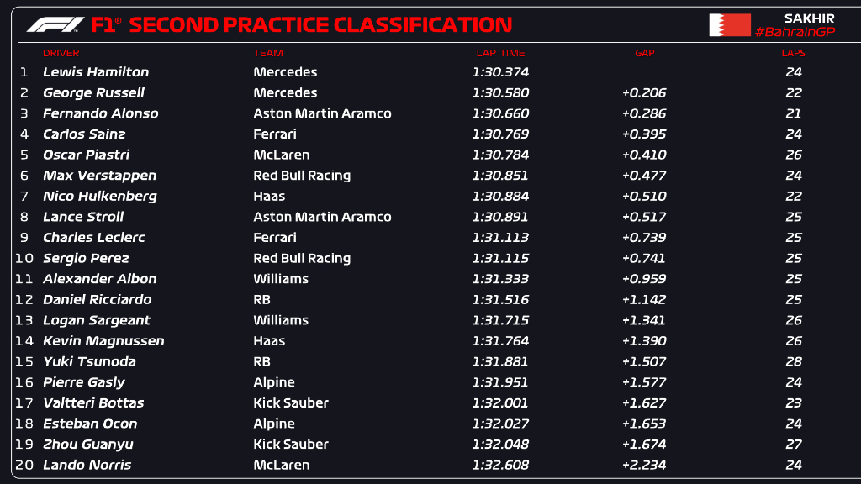Screen dimensions: 861x484
Task: Click the LAP TIME column header
Action: 500,53
